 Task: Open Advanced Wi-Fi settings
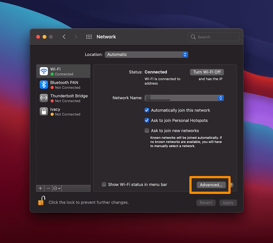pos(211,185)
